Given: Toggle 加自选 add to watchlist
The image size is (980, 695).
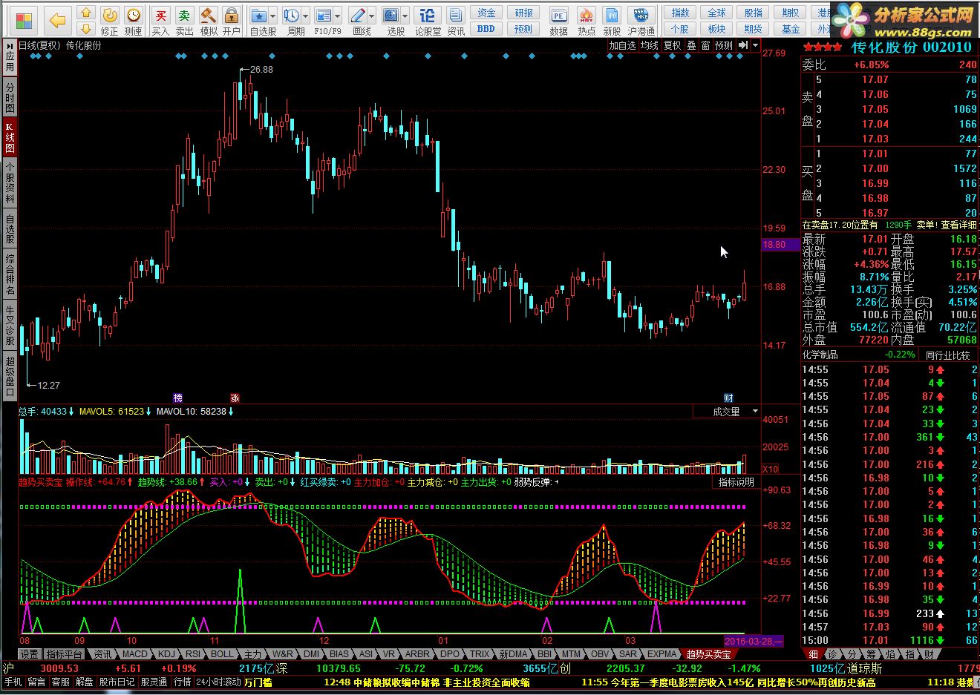Looking at the screenshot, I should coord(622,45).
